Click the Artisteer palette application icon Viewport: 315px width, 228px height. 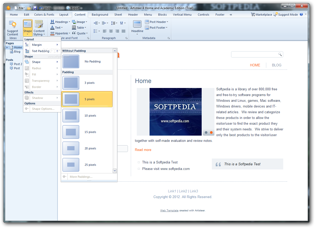point(8,8)
